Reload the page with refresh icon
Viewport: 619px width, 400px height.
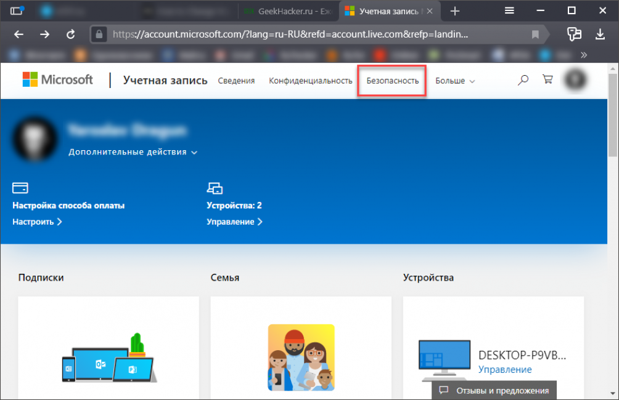click(x=70, y=34)
